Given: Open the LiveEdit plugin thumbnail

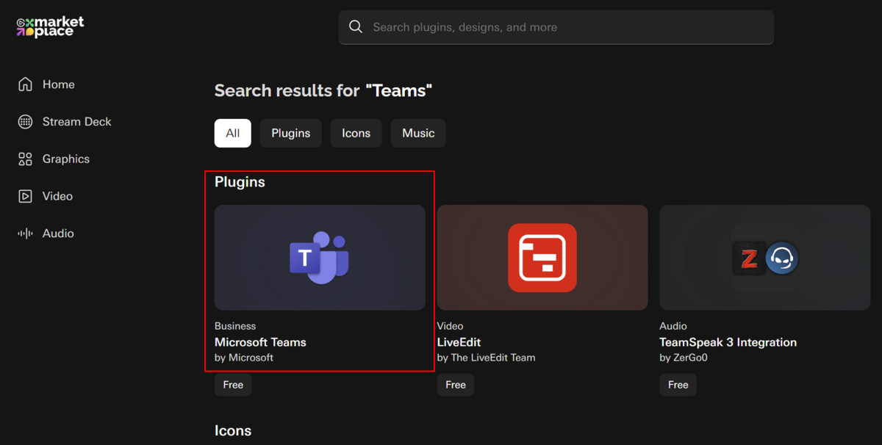Looking at the screenshot, I should coord(542,258).
